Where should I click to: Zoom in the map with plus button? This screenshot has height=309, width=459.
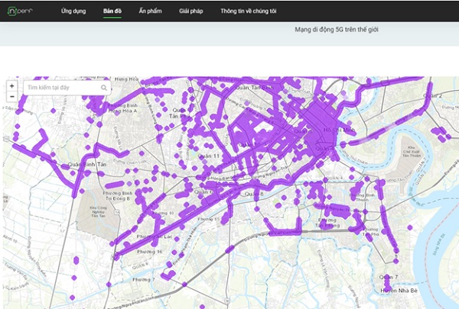click(12, 85)
